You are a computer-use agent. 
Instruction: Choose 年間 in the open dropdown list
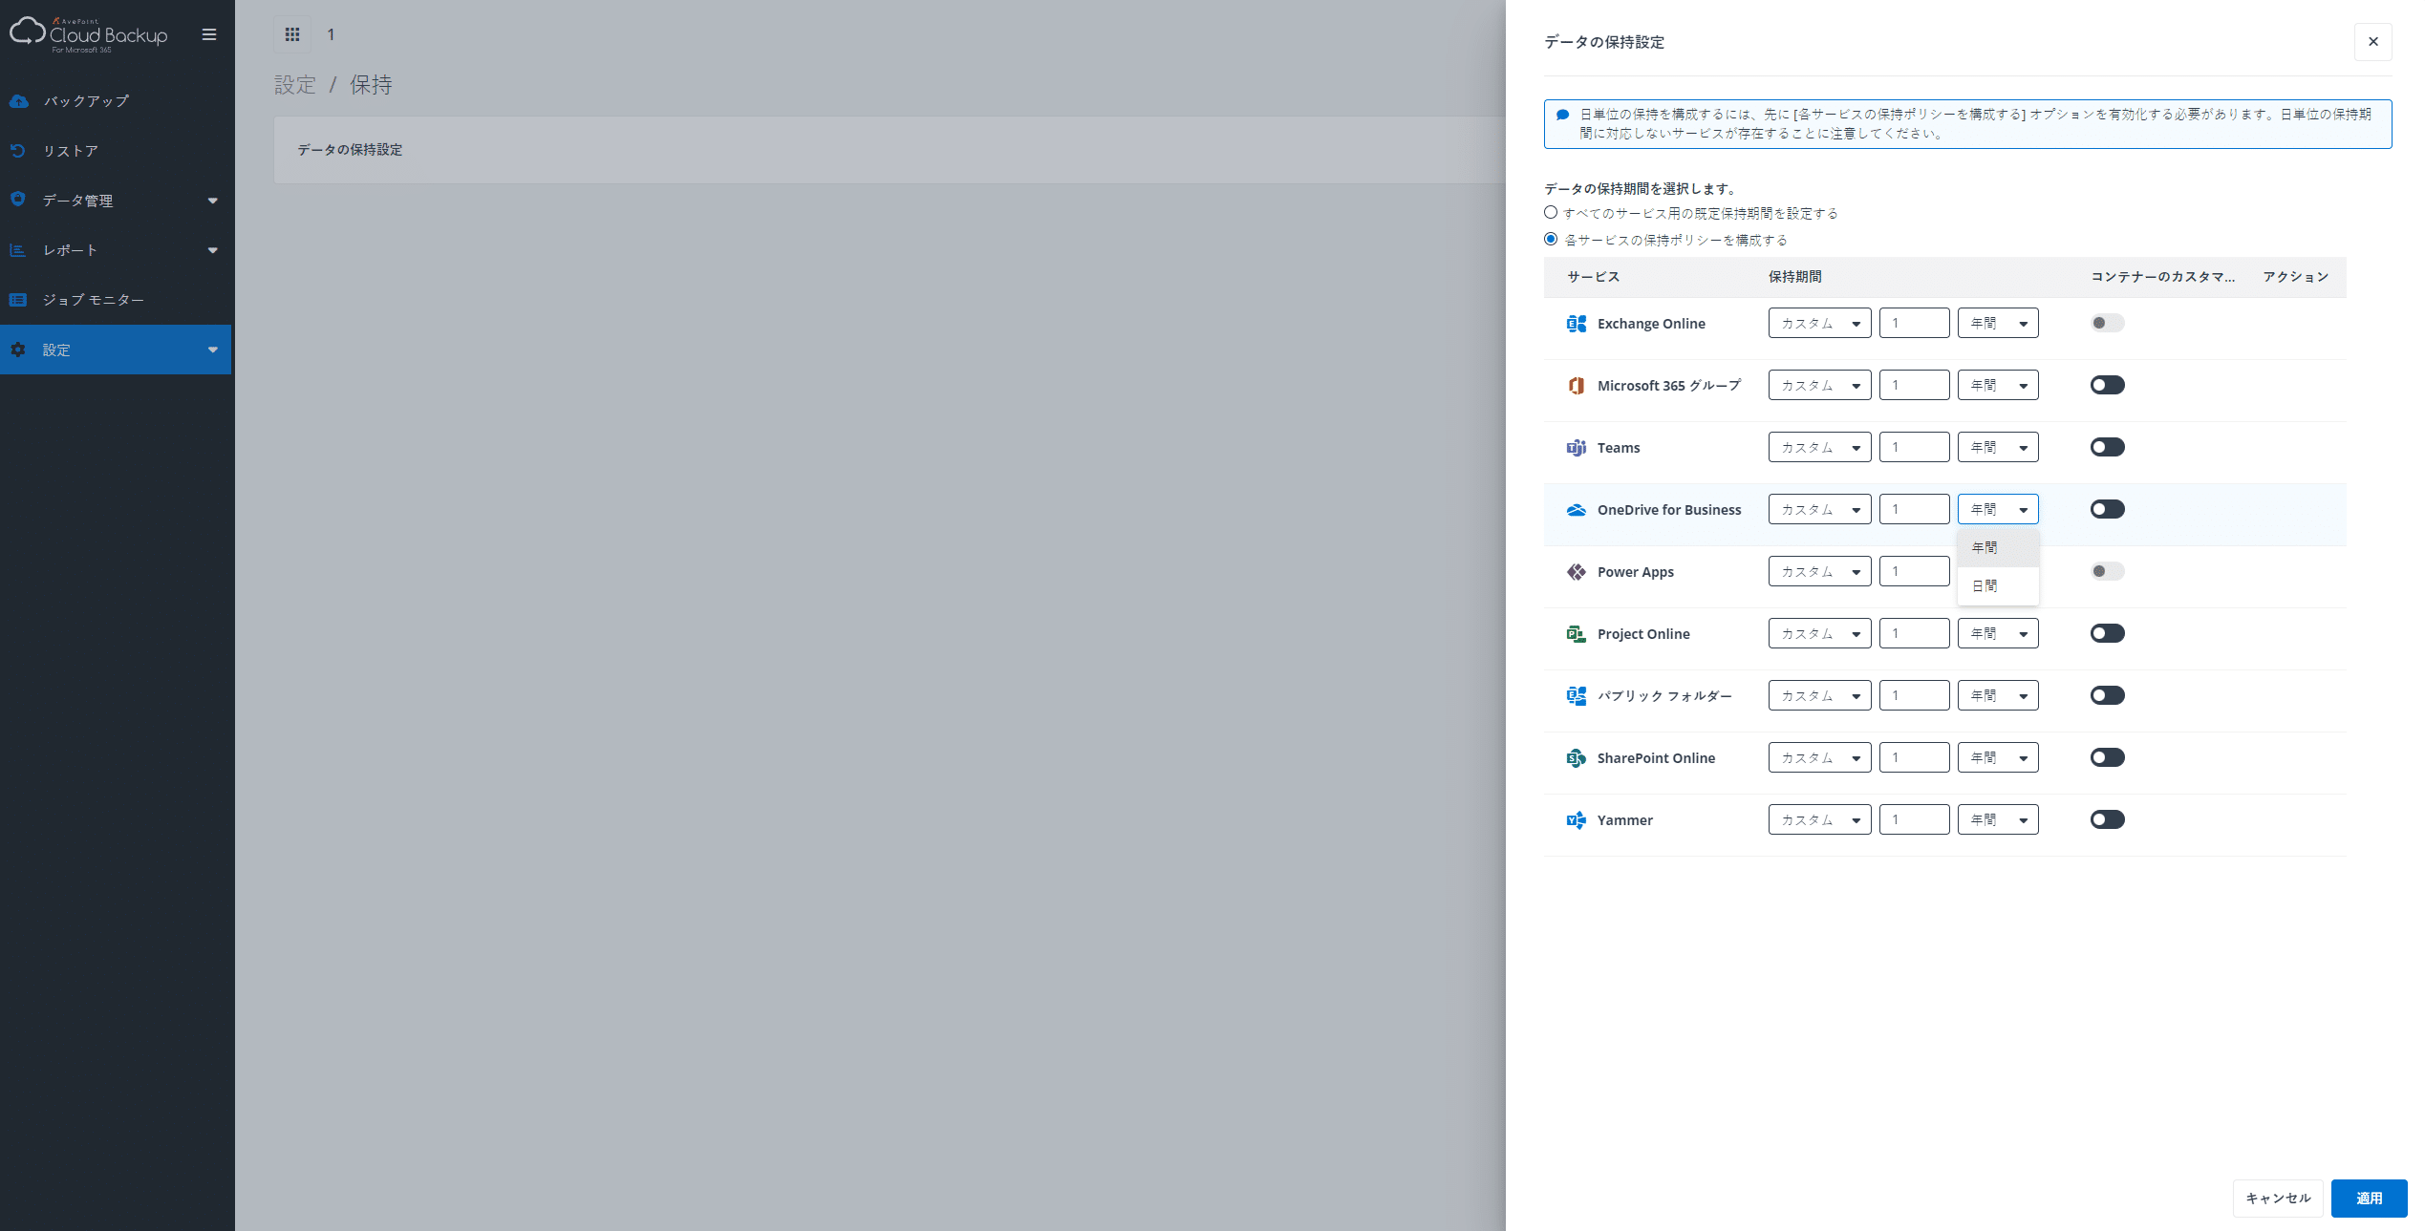pos(1998,548)
